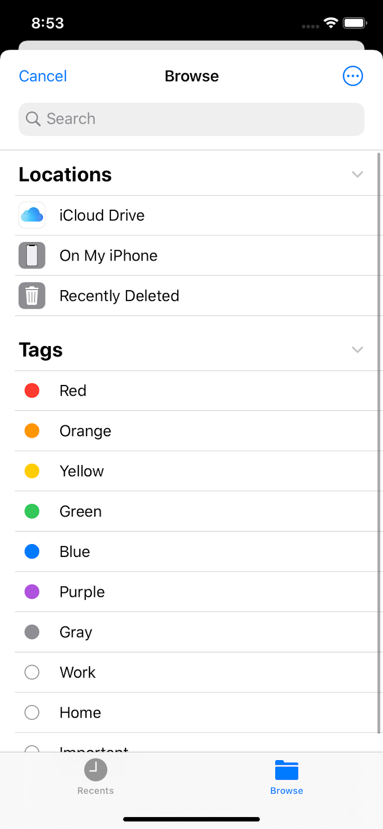
Task: Select the Work tag circle
Action: 32,672
